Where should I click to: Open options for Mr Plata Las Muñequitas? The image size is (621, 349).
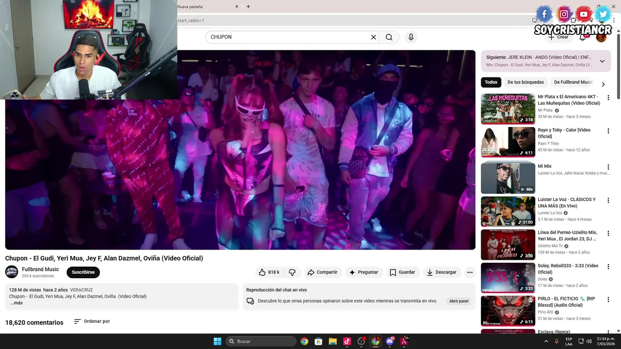coord(608,98)
